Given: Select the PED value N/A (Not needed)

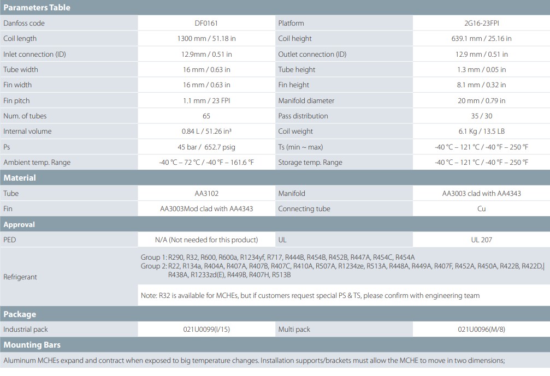Looking at the screenshot, I should coord(206,240).
